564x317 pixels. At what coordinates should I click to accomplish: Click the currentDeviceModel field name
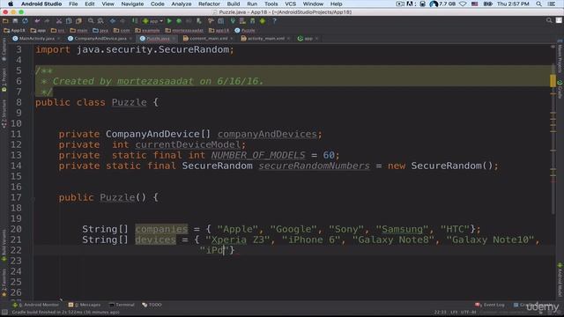pyautogui.click(x=188, y=144)
